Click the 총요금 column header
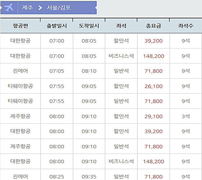The height and width of the screenshot is (180, 202). coord(154,25)
